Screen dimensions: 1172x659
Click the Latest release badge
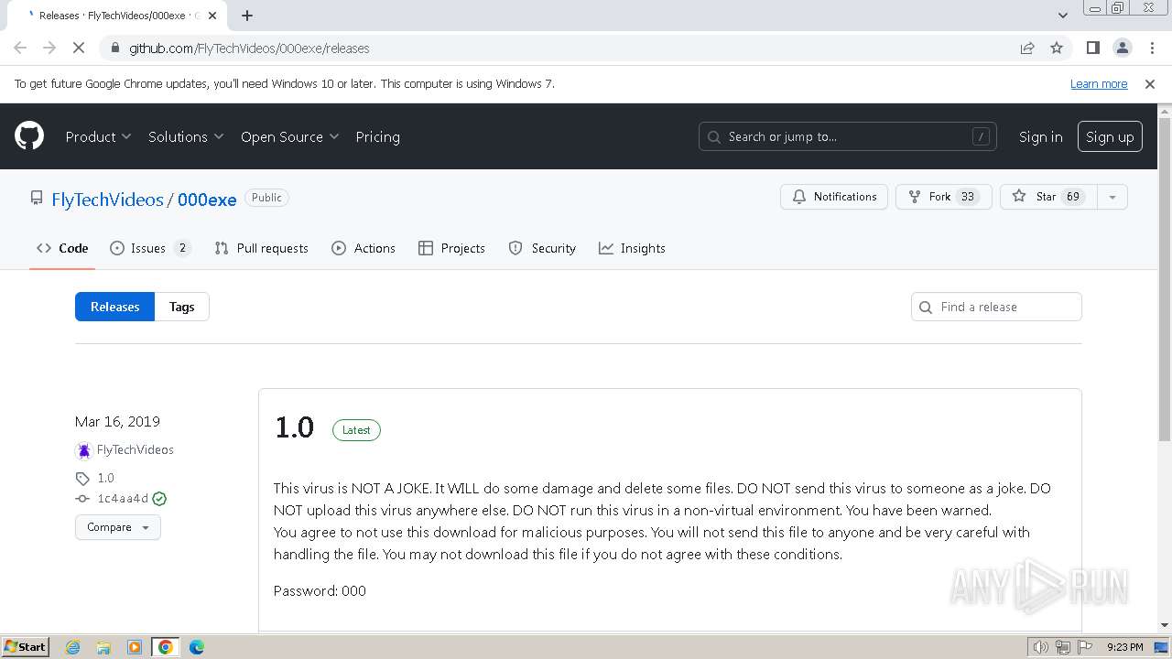(x=356, y=430)
